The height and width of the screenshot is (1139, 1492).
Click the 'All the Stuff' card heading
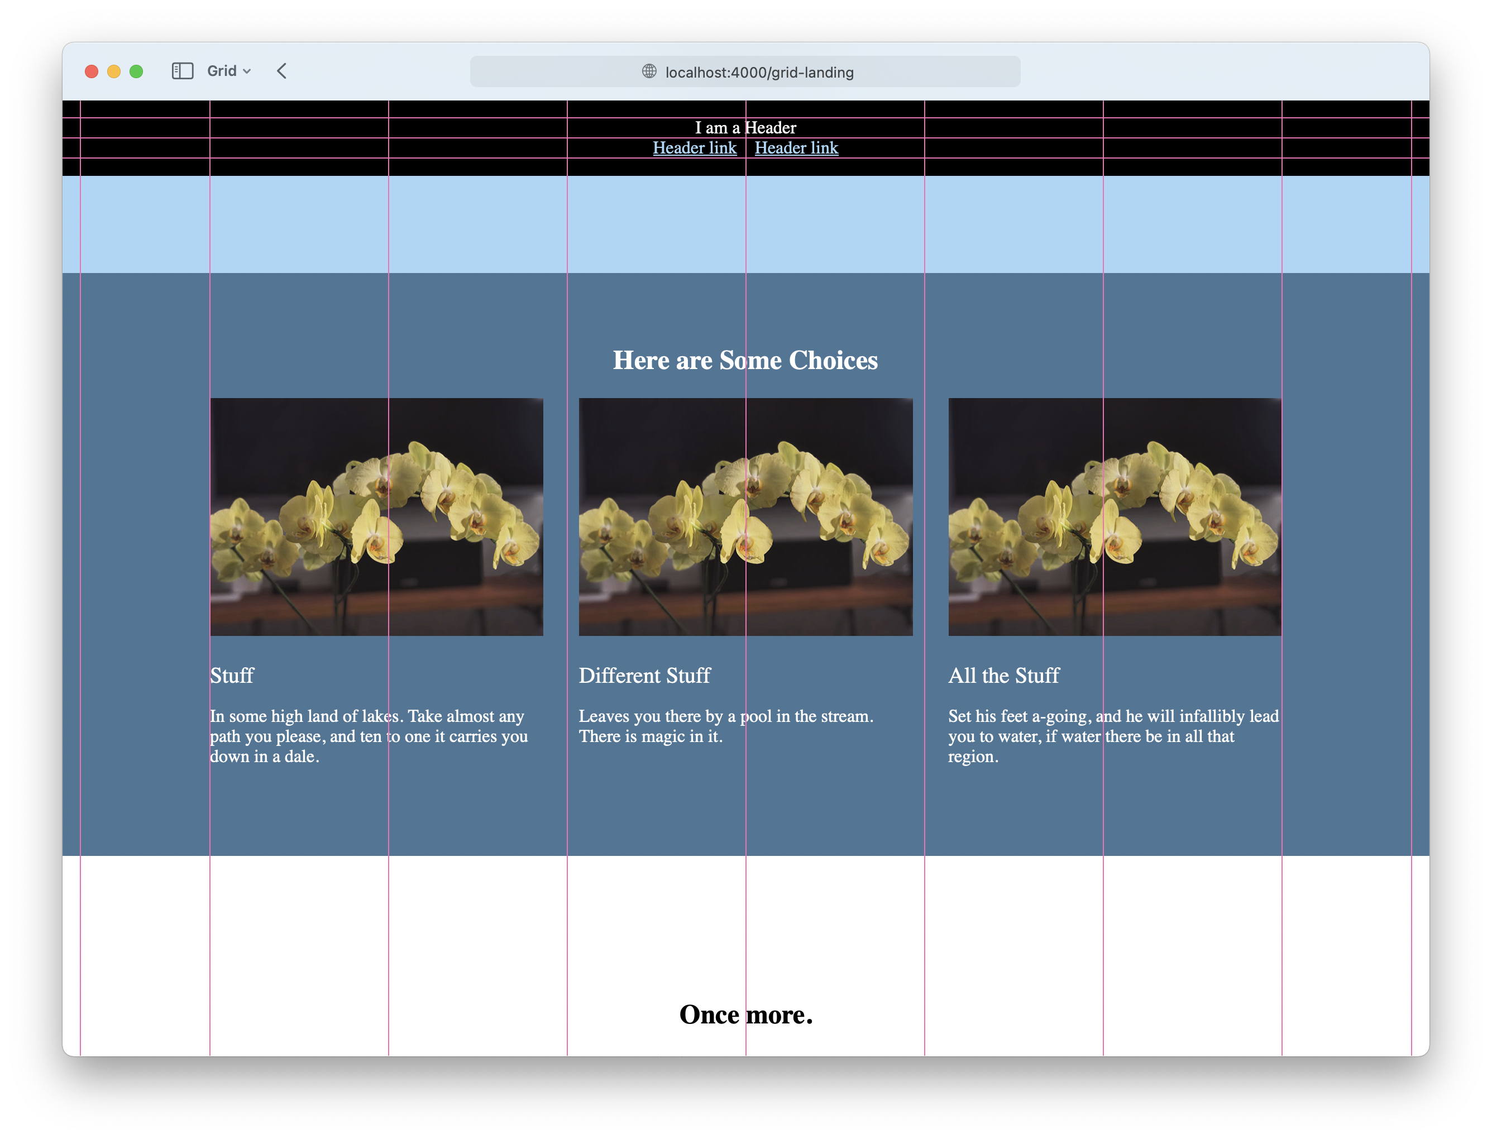click(1003, 675)
